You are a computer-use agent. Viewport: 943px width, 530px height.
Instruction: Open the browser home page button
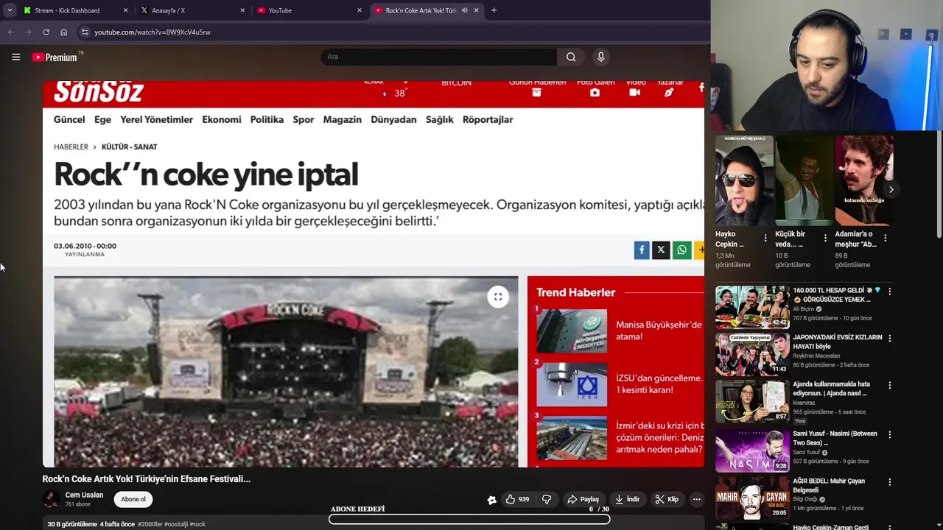[x=63, y=32]
